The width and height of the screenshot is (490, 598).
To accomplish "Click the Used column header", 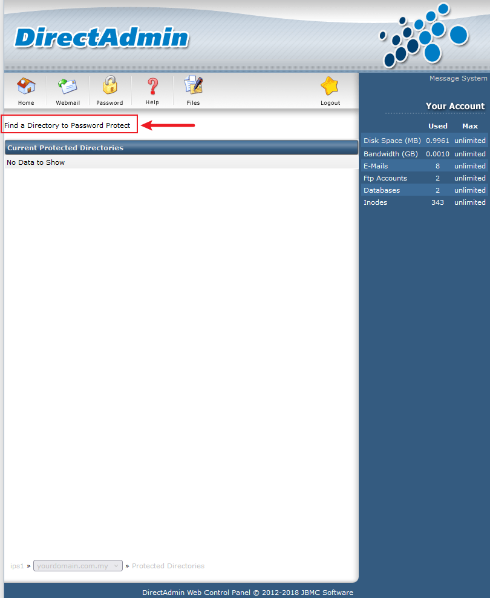I will coord(438,126).
